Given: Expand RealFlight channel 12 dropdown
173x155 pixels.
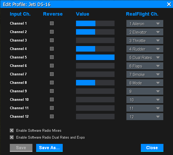Looking at the screenshot, I should [x=145, y=117].
